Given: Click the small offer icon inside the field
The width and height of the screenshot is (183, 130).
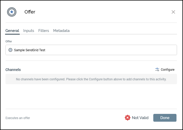Looking at the screenshot, I should (10, 50).
